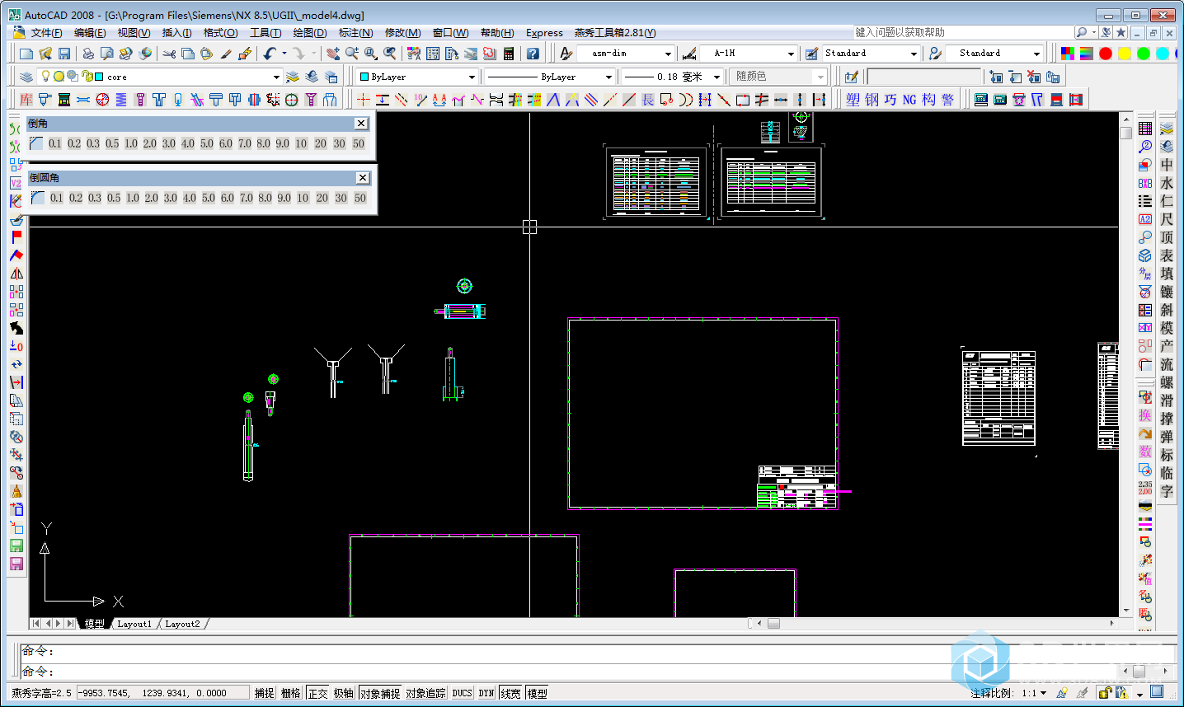Select 50 in the 倒角 chamfer panel
This screenshot has height=707, width=1184.
[x=359, y=143]
